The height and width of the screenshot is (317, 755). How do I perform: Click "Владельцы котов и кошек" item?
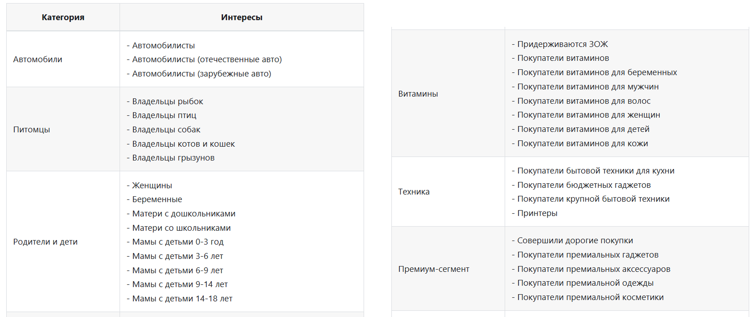click(183, 144)
